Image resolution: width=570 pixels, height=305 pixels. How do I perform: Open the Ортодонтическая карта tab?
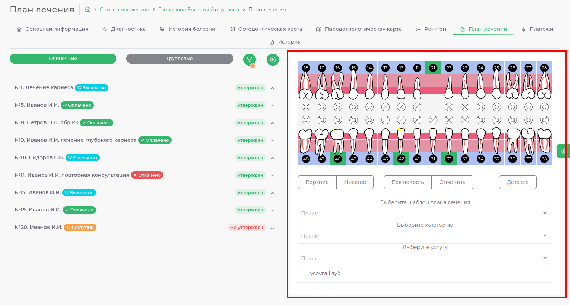tap(266, 29)
